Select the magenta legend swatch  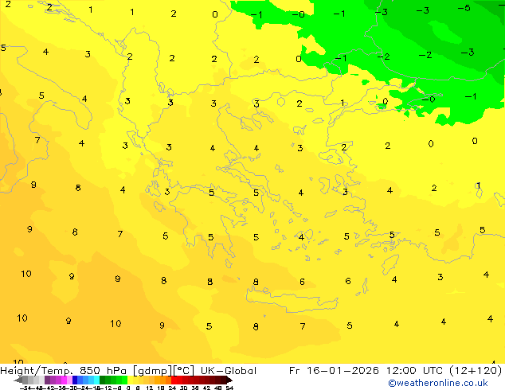tap(64, 380)
